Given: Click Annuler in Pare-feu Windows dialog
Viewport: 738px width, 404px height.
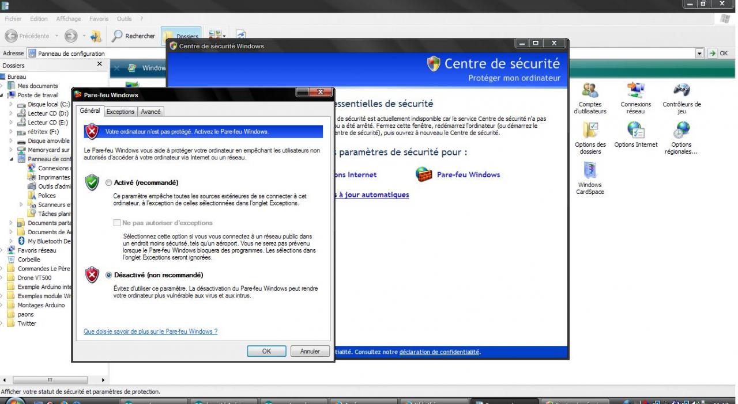Looking at the screenshot, I should 310,351.
